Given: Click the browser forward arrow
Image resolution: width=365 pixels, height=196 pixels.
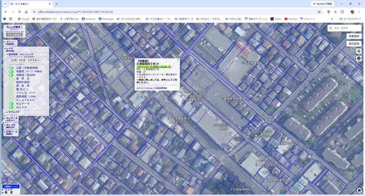Looking at the screenshot, I should [12, 12].
